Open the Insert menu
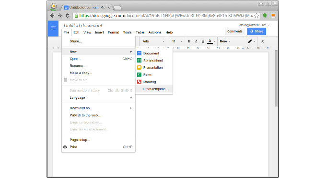326x178 pixels. (99, 32)
